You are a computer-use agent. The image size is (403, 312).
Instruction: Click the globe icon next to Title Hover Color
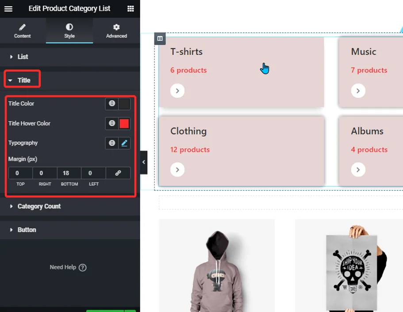click(111, 123)
